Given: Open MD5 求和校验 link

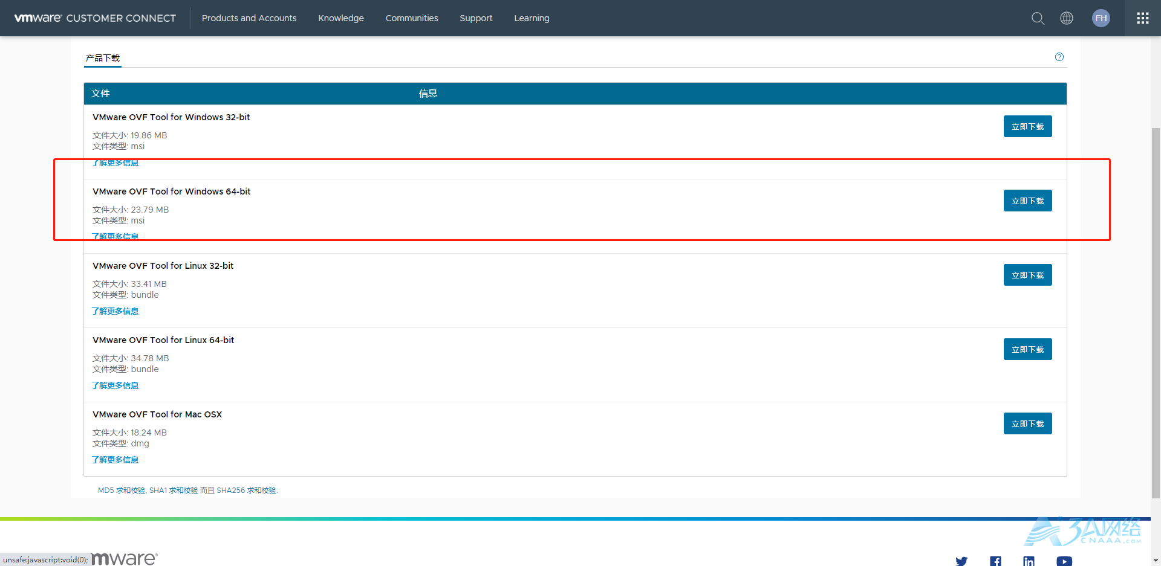Looking at the screenshot, I should (x=122, y=490).
